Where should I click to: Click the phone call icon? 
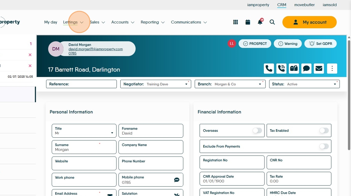pyautogui.click(x=269, y=69)
